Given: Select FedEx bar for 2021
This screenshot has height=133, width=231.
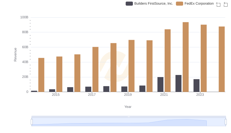Looking at the screenshot, I should tap(168, 61).
